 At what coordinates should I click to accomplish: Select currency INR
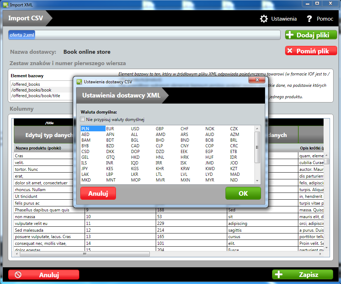pyautogui.click(x=110, y=163)
